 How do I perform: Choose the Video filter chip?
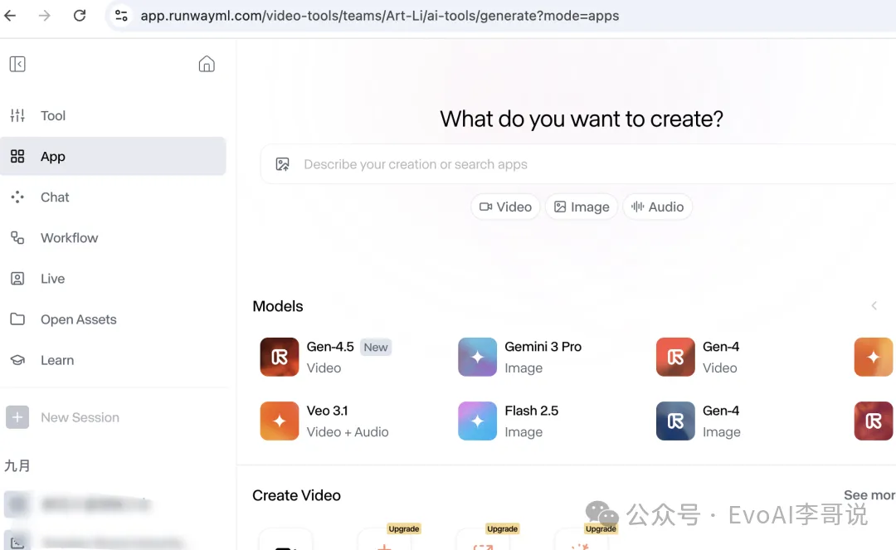click(x=505, y=207)
